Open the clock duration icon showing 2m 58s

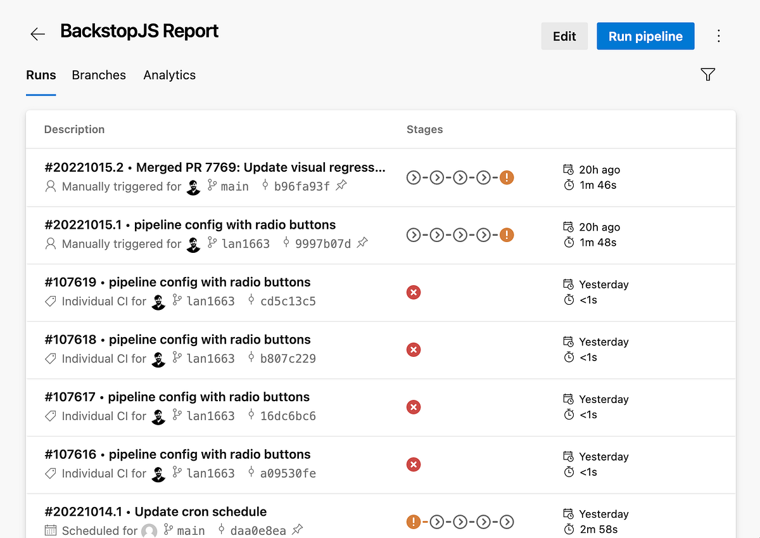click(568, 529)
